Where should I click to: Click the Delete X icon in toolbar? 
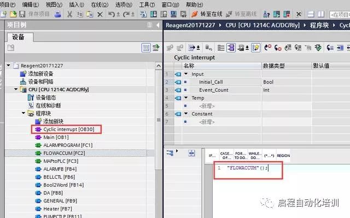[100, 15]
